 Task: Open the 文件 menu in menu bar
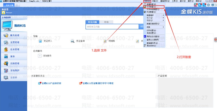point(147,1)
